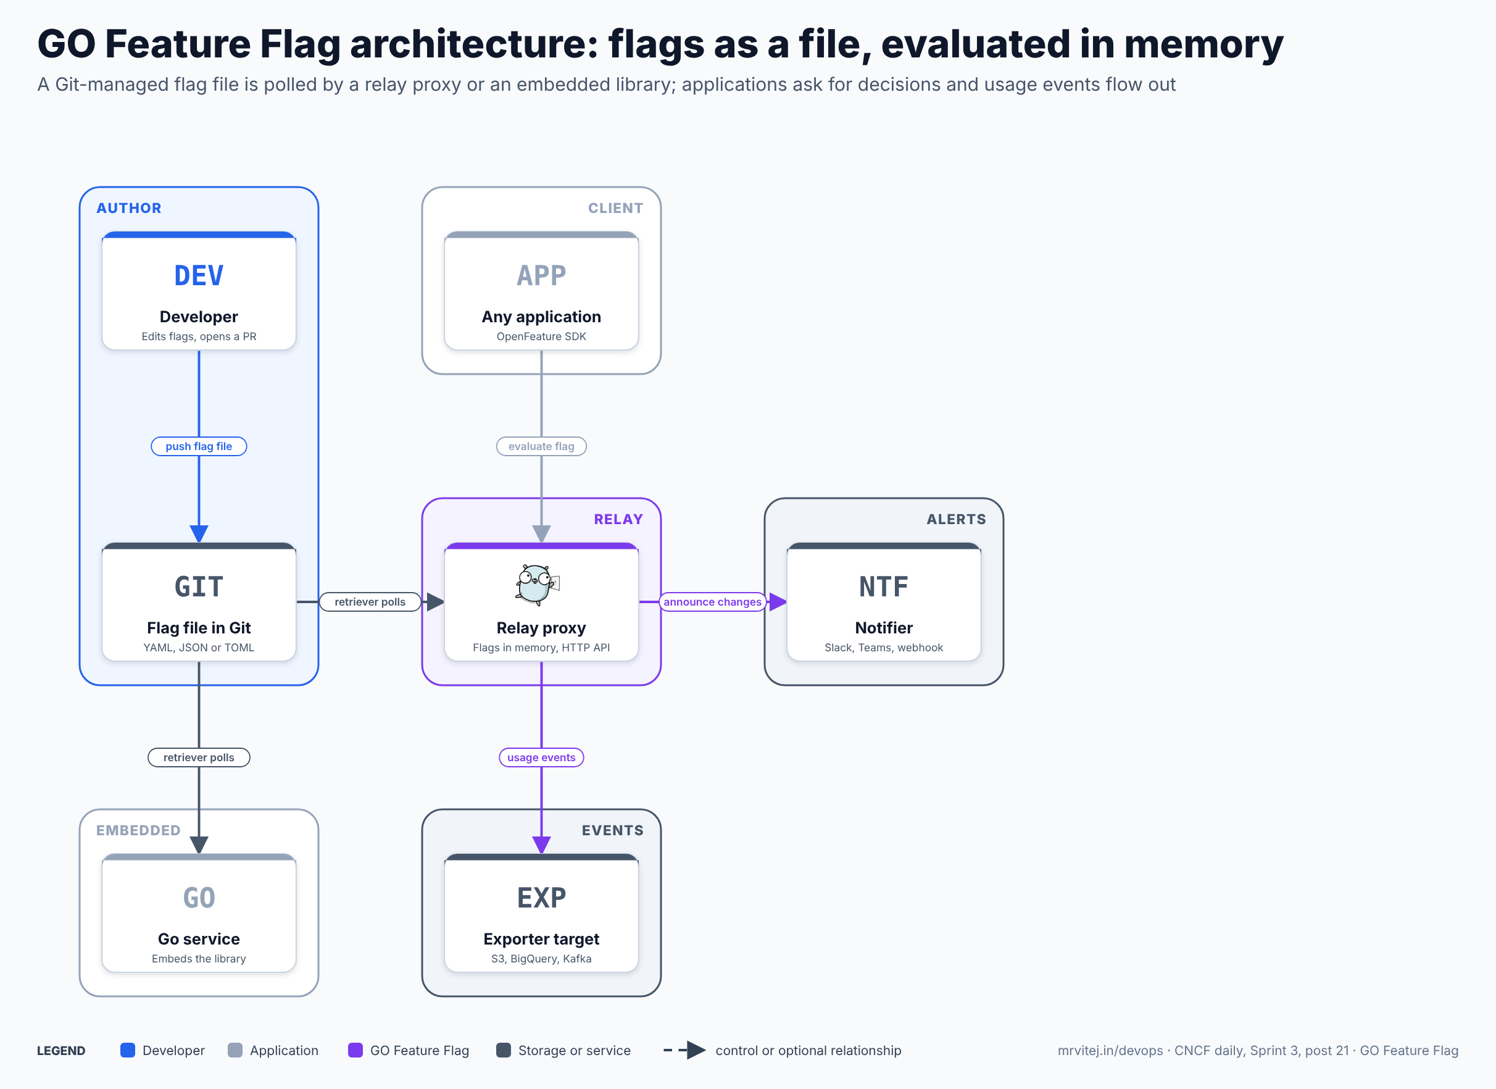Click the legend arrow icon for control relationship
The image size is (1496, 1089).
tap(684, 1050)
